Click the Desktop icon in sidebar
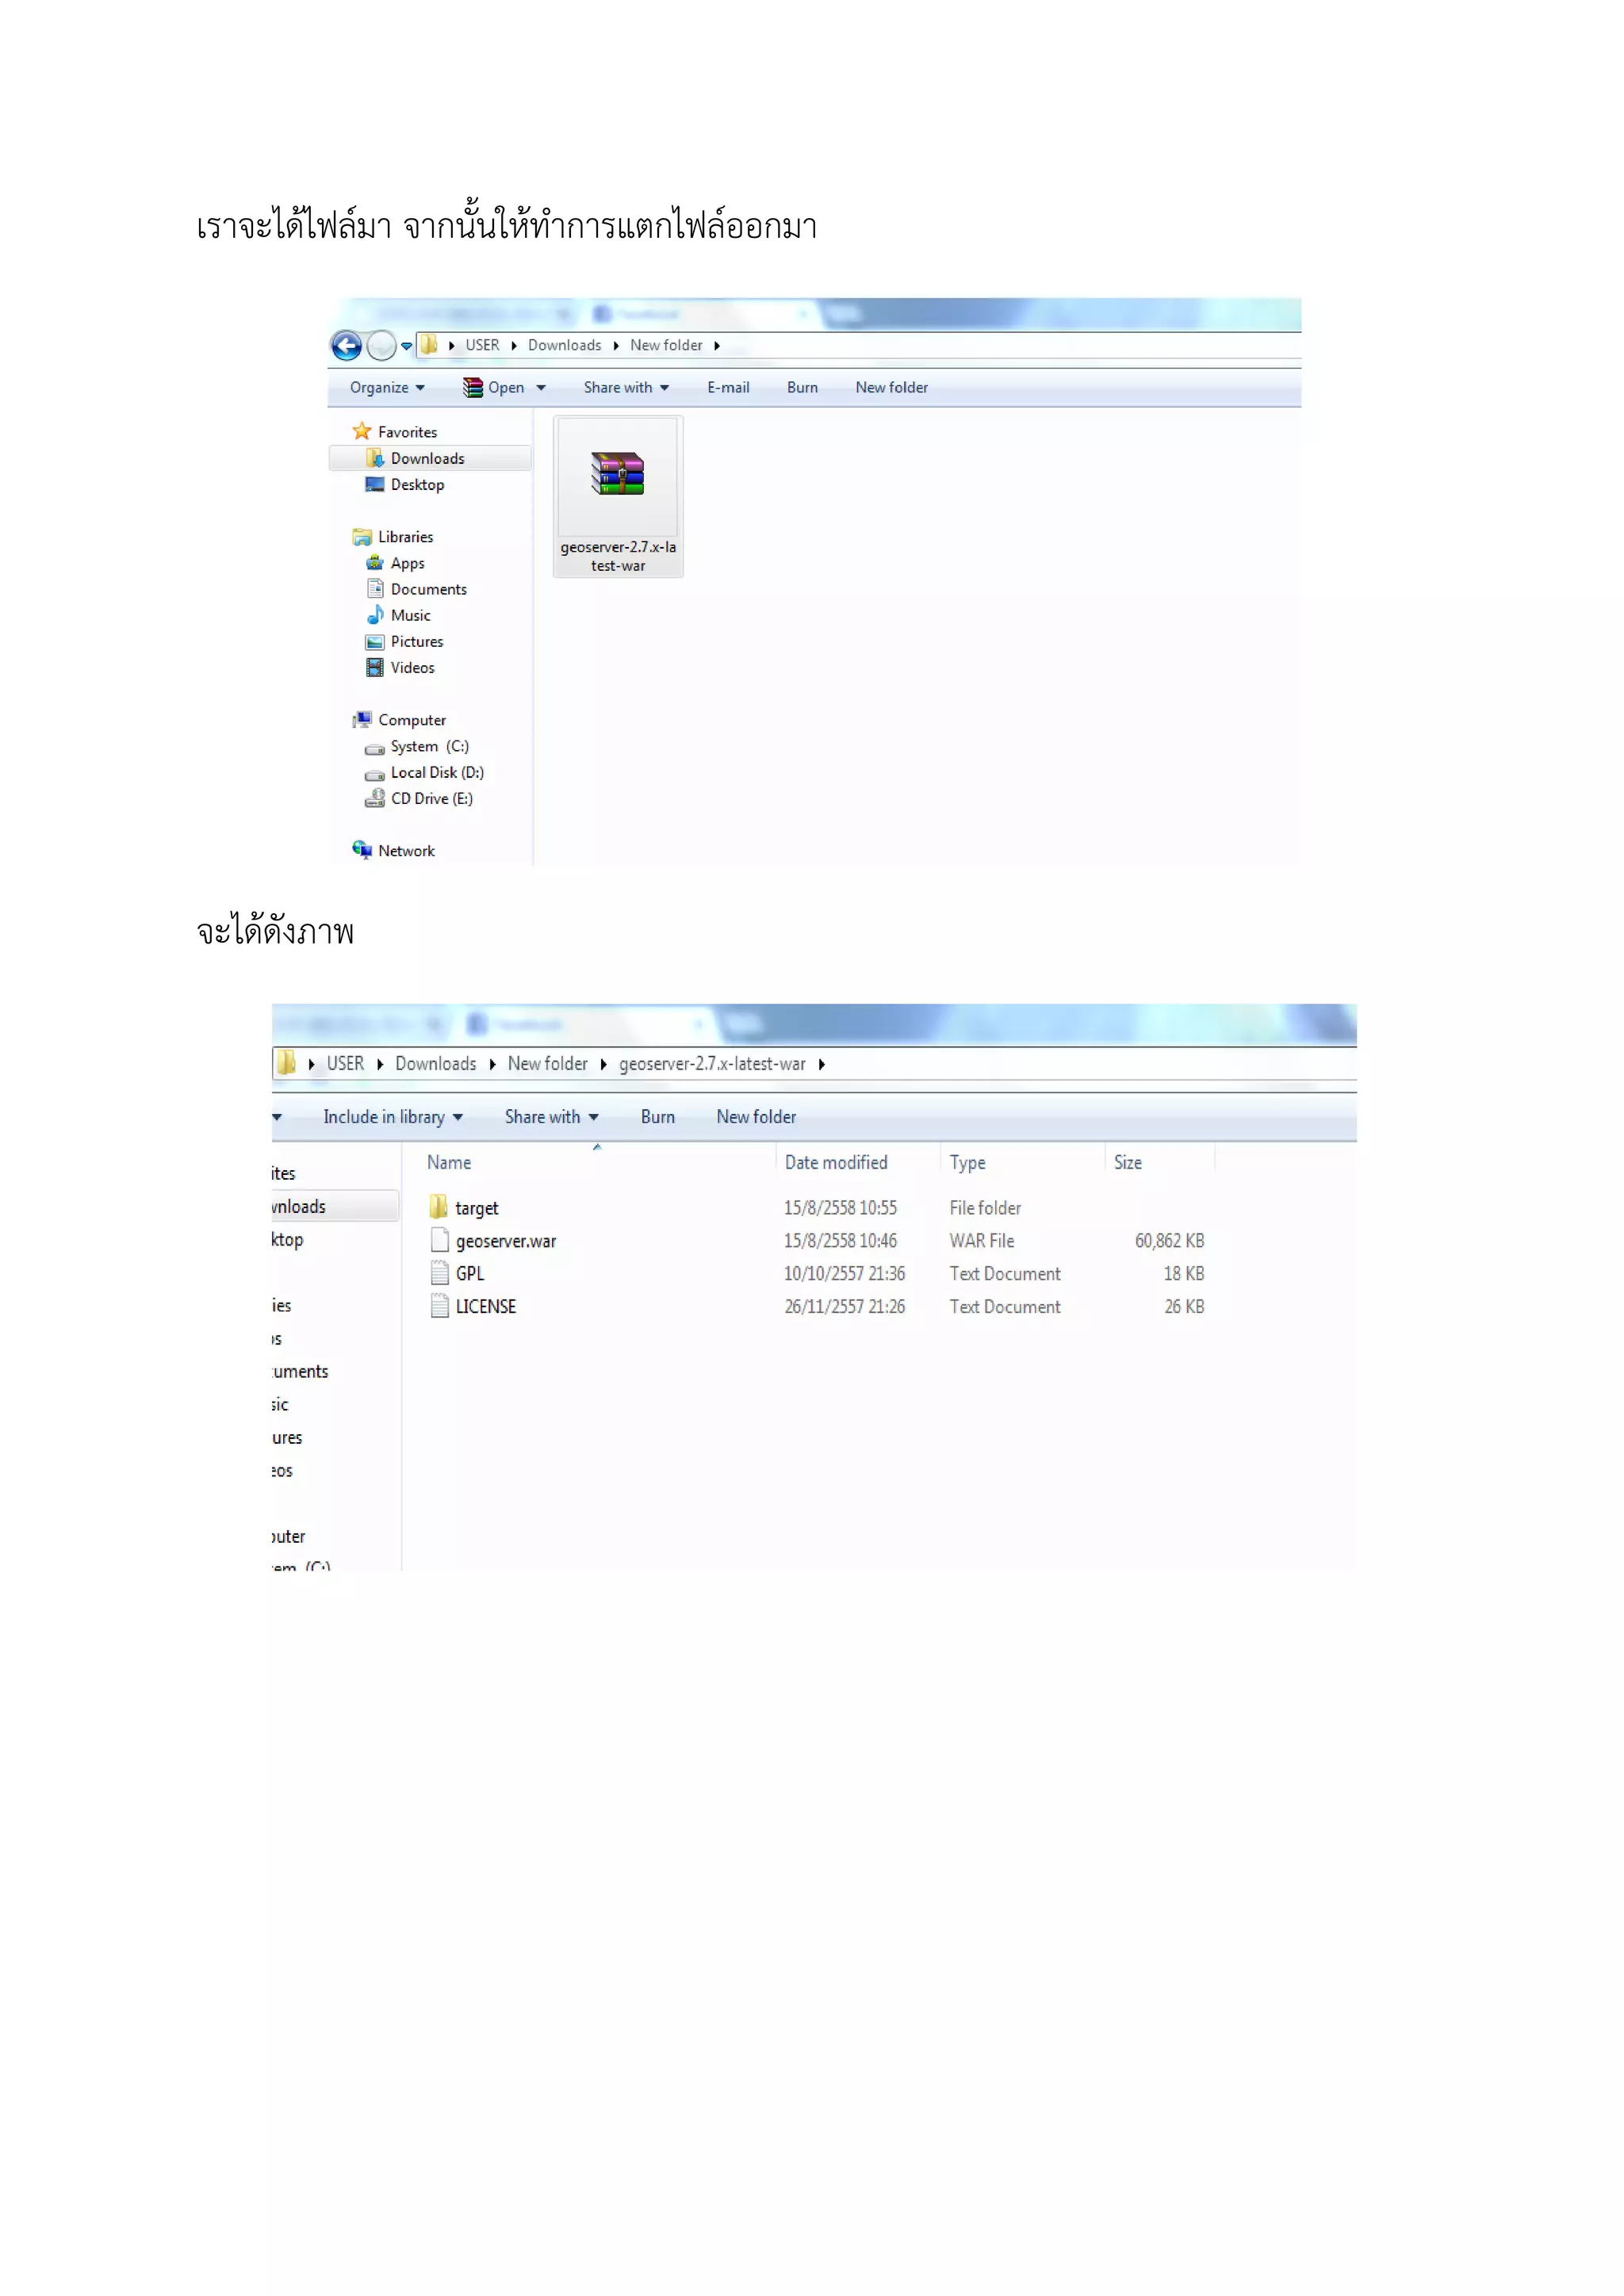The width and height of the screenshot is (1624, 2296). coord(375,485)
